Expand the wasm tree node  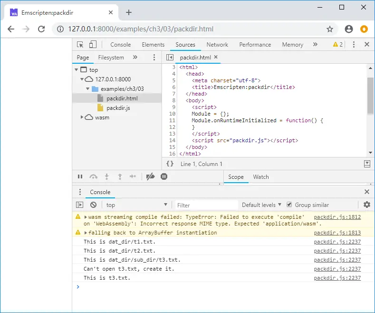coord(82,117)
